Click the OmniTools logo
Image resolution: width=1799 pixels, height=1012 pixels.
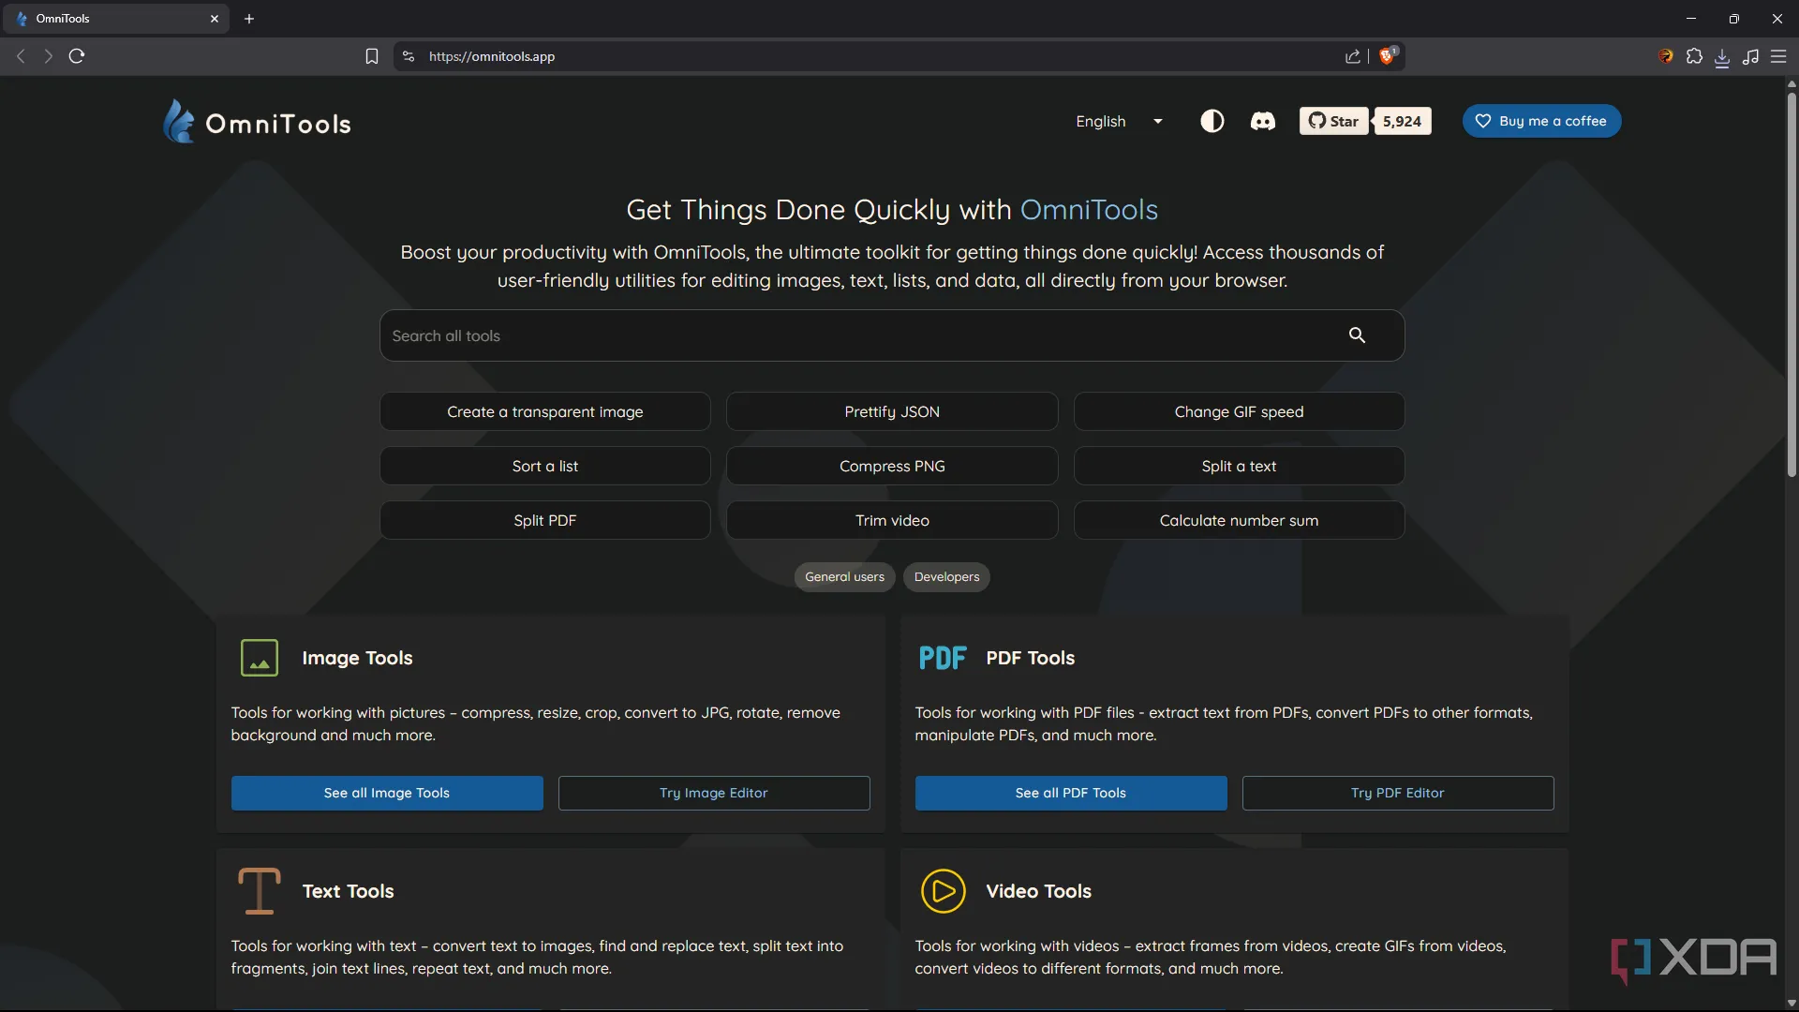coord(257,123)
